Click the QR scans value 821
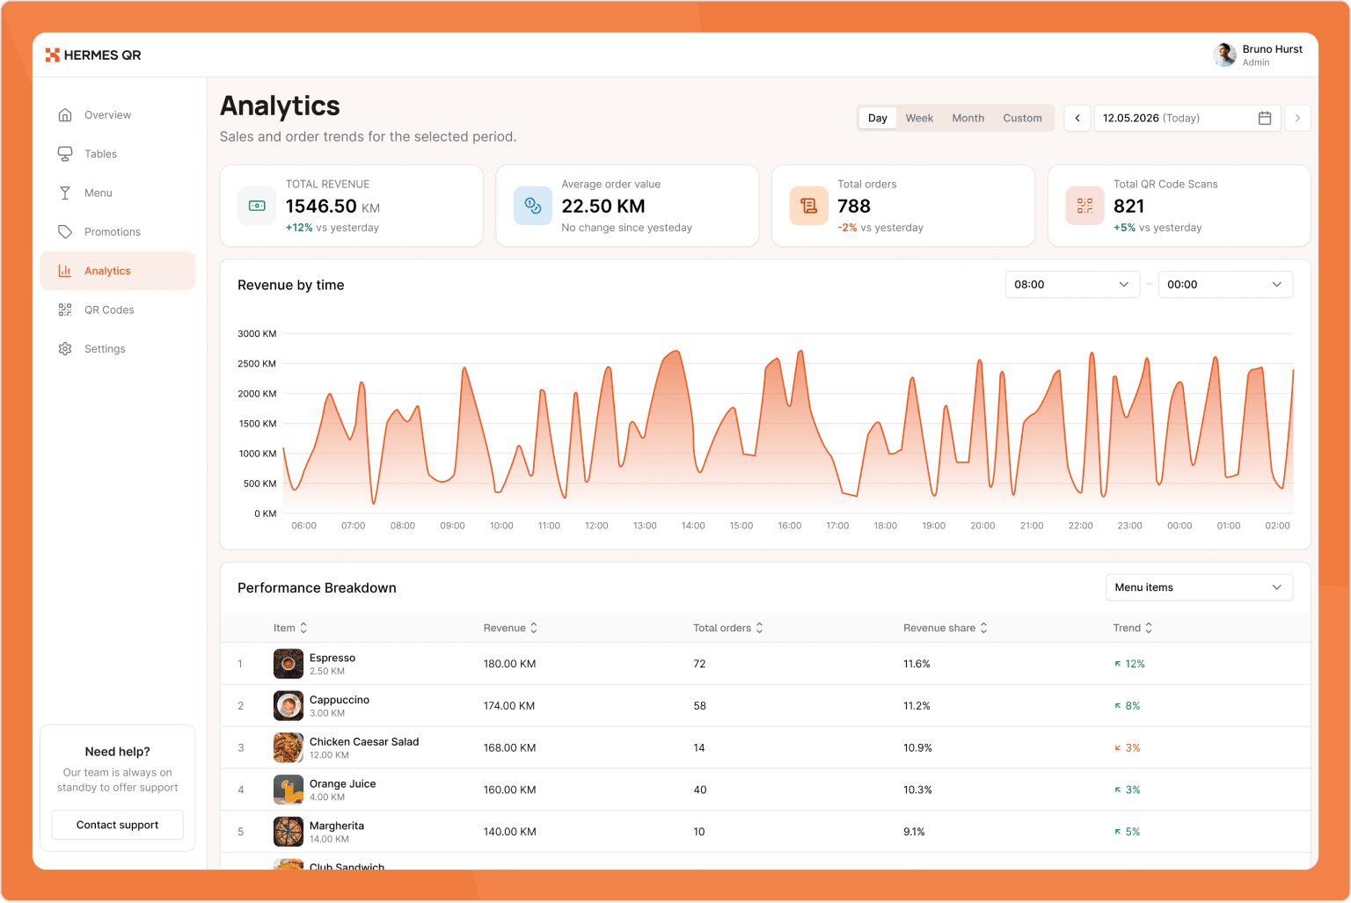 pos(1129,206)
